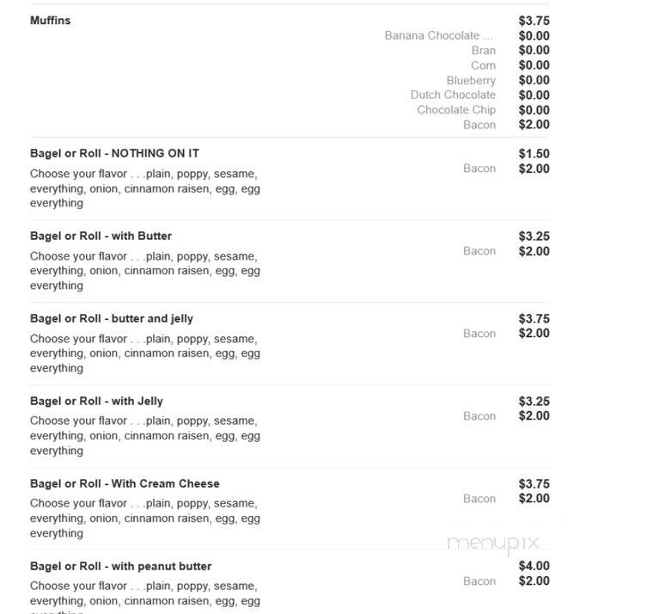Pick the Chocolate Chip muffin option
Screen dimensions: 647x614
456,110
